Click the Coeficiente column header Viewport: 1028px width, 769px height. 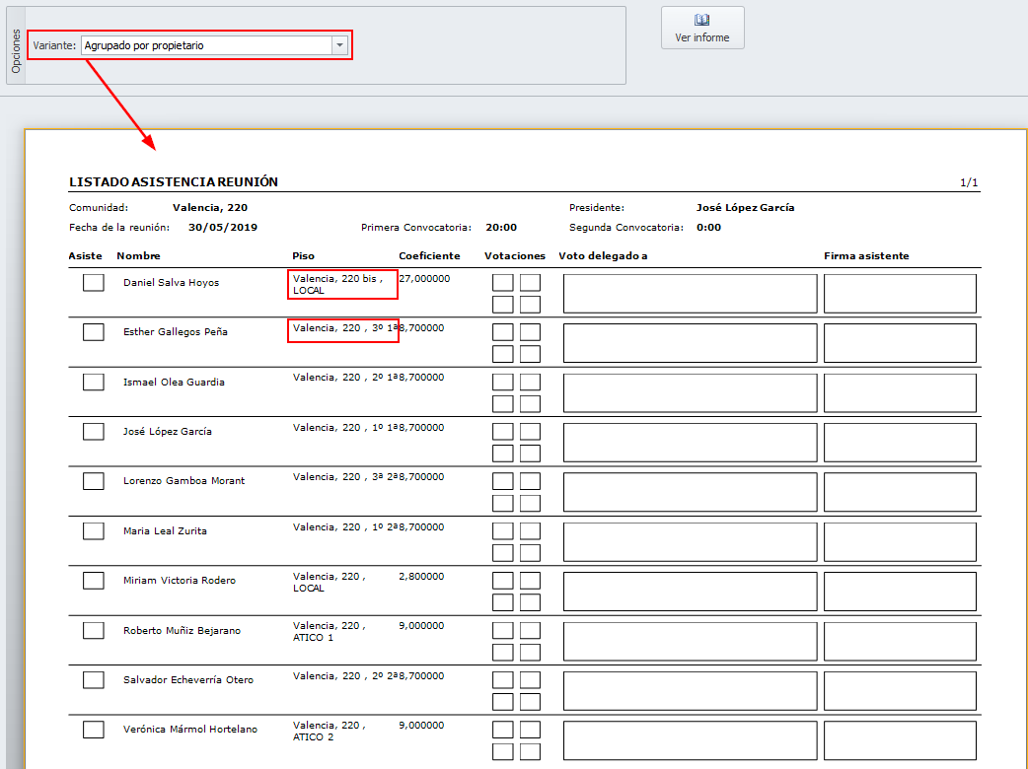(x=429, y=256)
